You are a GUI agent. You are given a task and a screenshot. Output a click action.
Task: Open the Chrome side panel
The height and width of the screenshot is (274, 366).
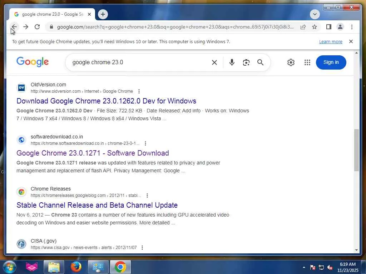pyautogui.click(x=329, y=27)
